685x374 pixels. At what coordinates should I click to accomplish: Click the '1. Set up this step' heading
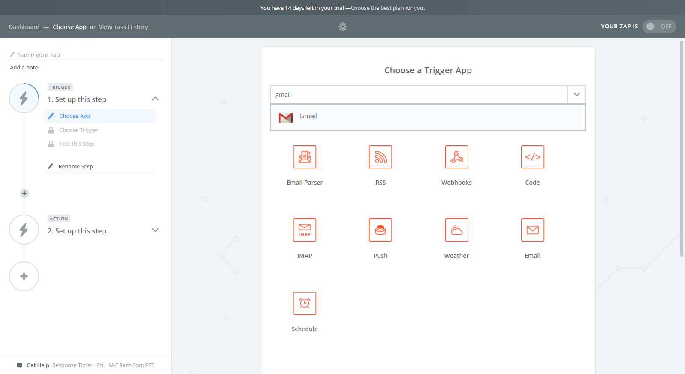click(77, 99)
